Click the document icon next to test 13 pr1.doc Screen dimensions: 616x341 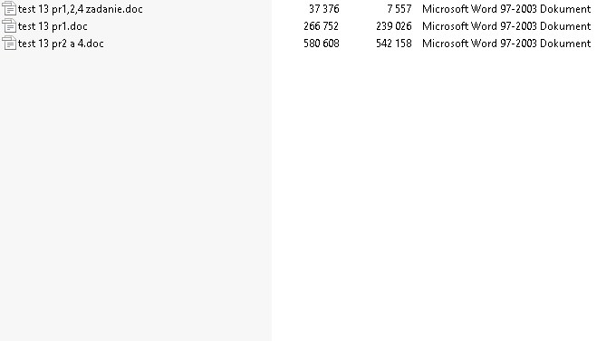[x=9, y=26]
